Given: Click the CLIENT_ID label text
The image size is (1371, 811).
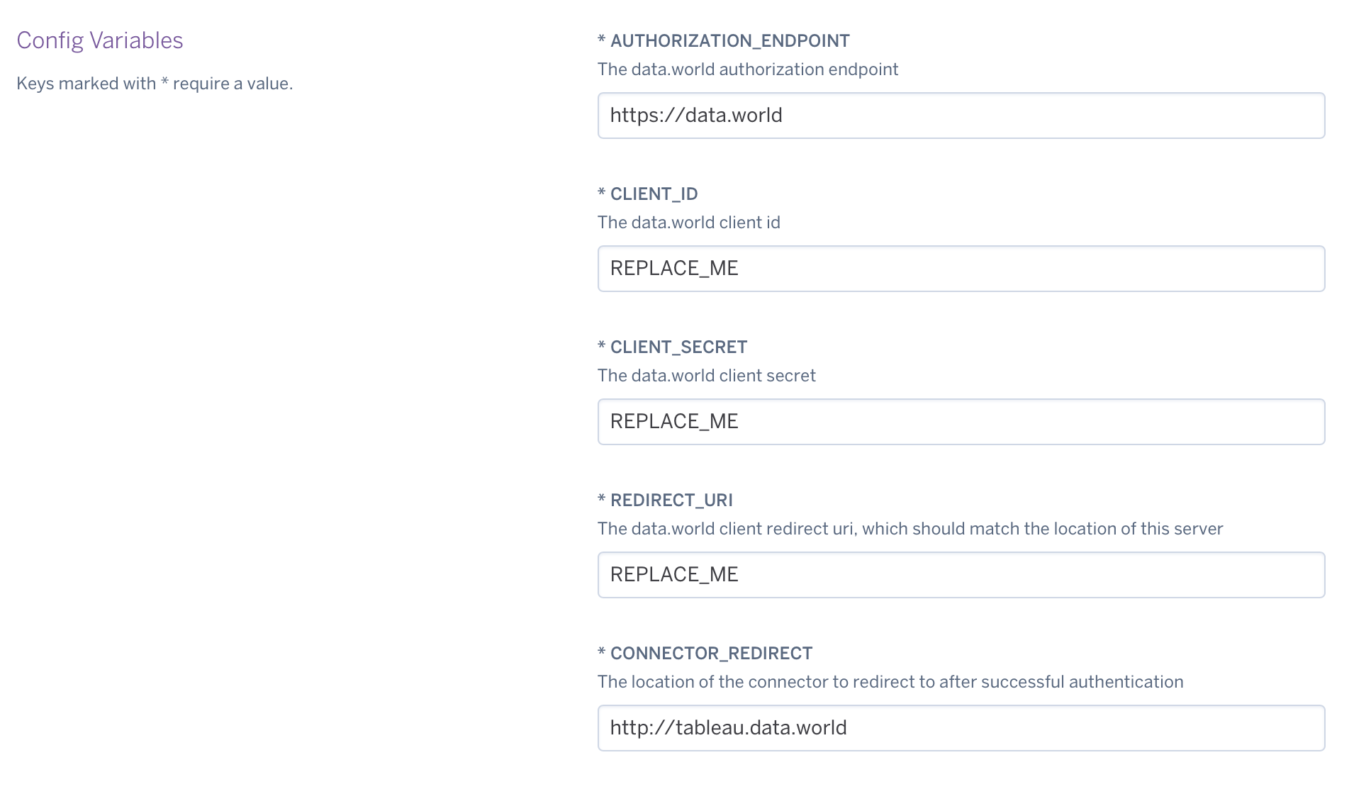Looking at the screenshot, I should pos(654,194).
